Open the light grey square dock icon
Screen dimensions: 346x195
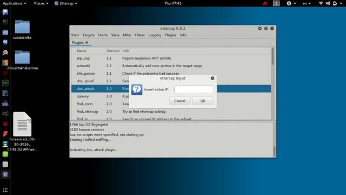(x=5, y=164)
